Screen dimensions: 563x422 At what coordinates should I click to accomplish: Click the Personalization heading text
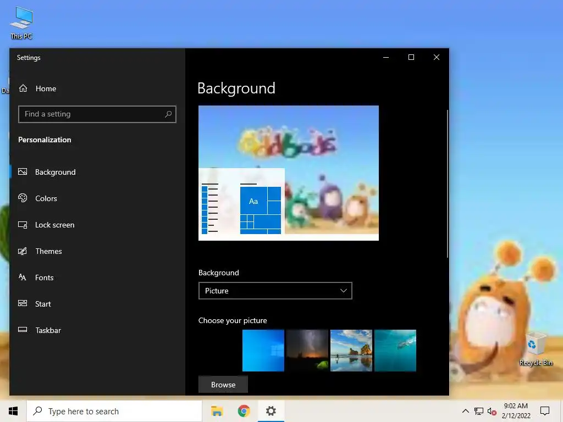point(45,140)
